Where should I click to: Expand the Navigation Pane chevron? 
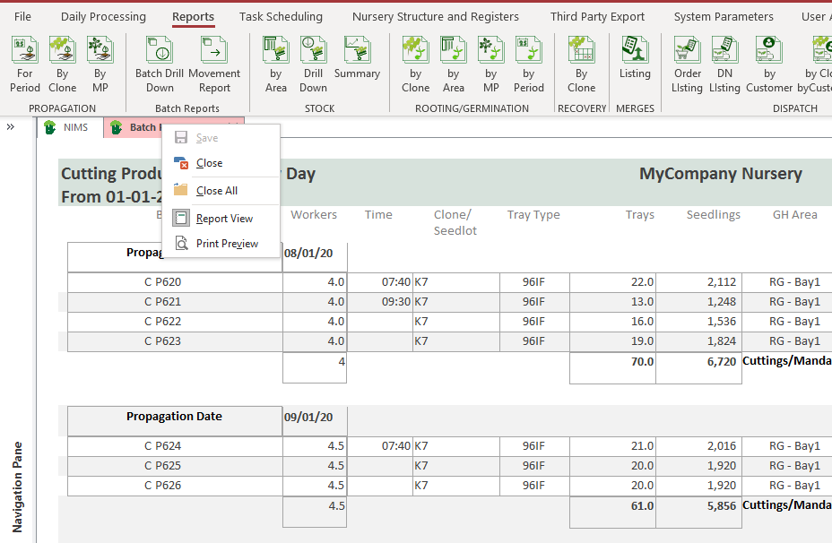(x=11, y=127)
